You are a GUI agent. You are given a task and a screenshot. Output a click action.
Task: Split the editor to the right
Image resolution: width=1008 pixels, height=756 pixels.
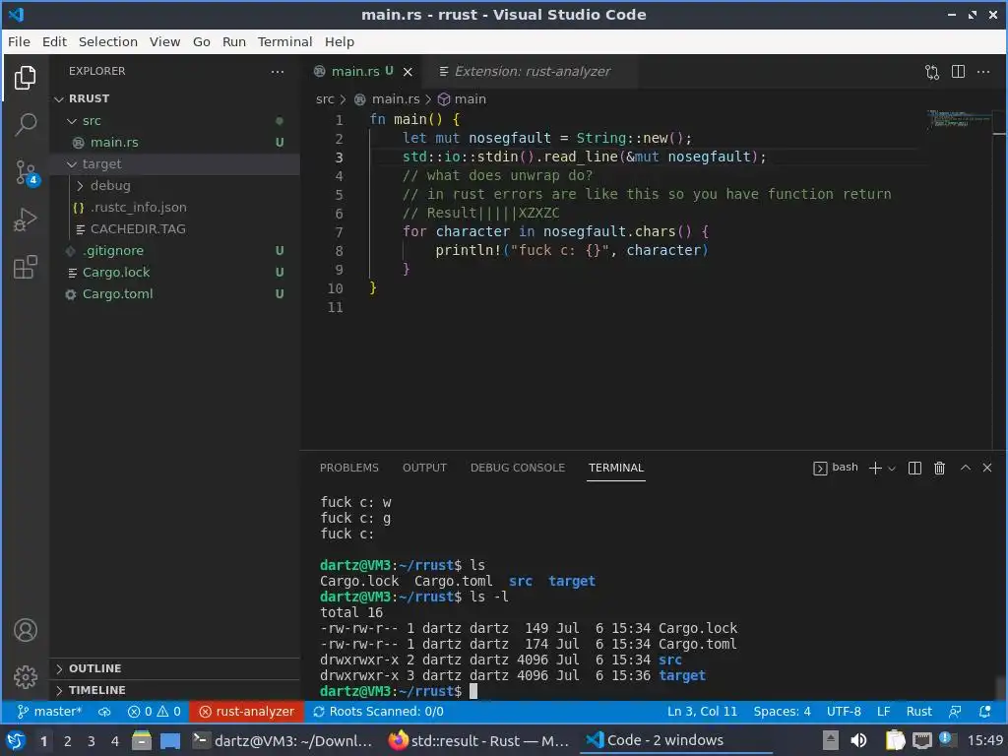(958, 71)
